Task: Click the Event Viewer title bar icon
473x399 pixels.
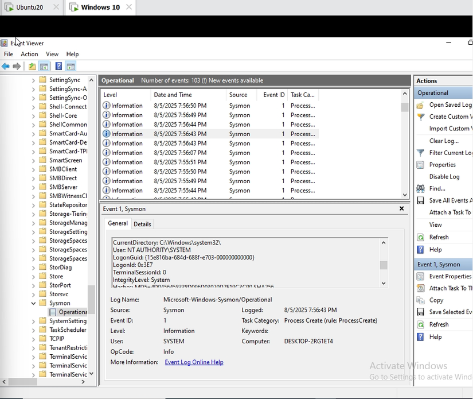Action: pos(4,43)
